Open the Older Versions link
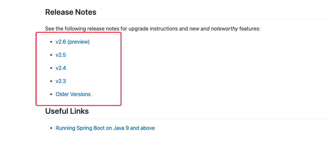328x161 pixels. [73, 94]
